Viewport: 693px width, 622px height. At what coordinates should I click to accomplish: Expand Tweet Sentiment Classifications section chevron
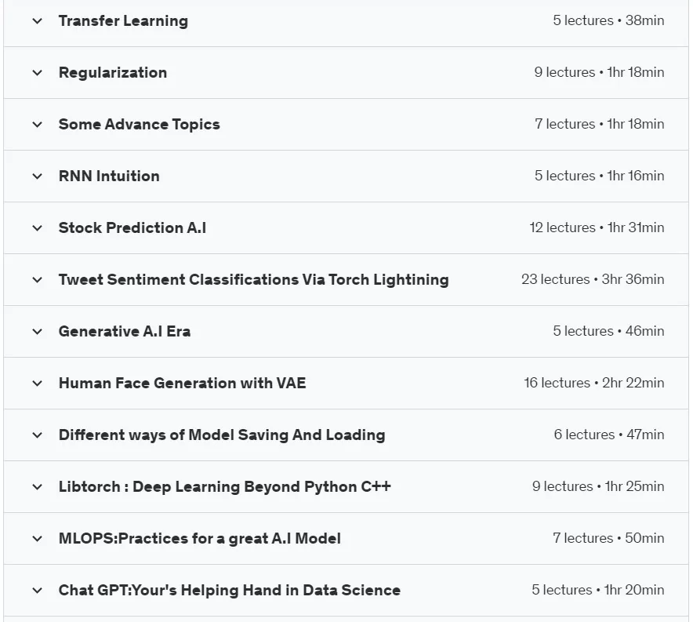38,279
